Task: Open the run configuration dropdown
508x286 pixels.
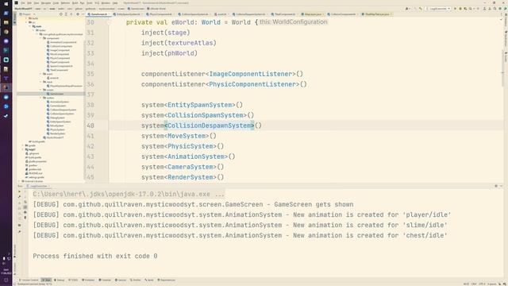Action: coord(438,9)
